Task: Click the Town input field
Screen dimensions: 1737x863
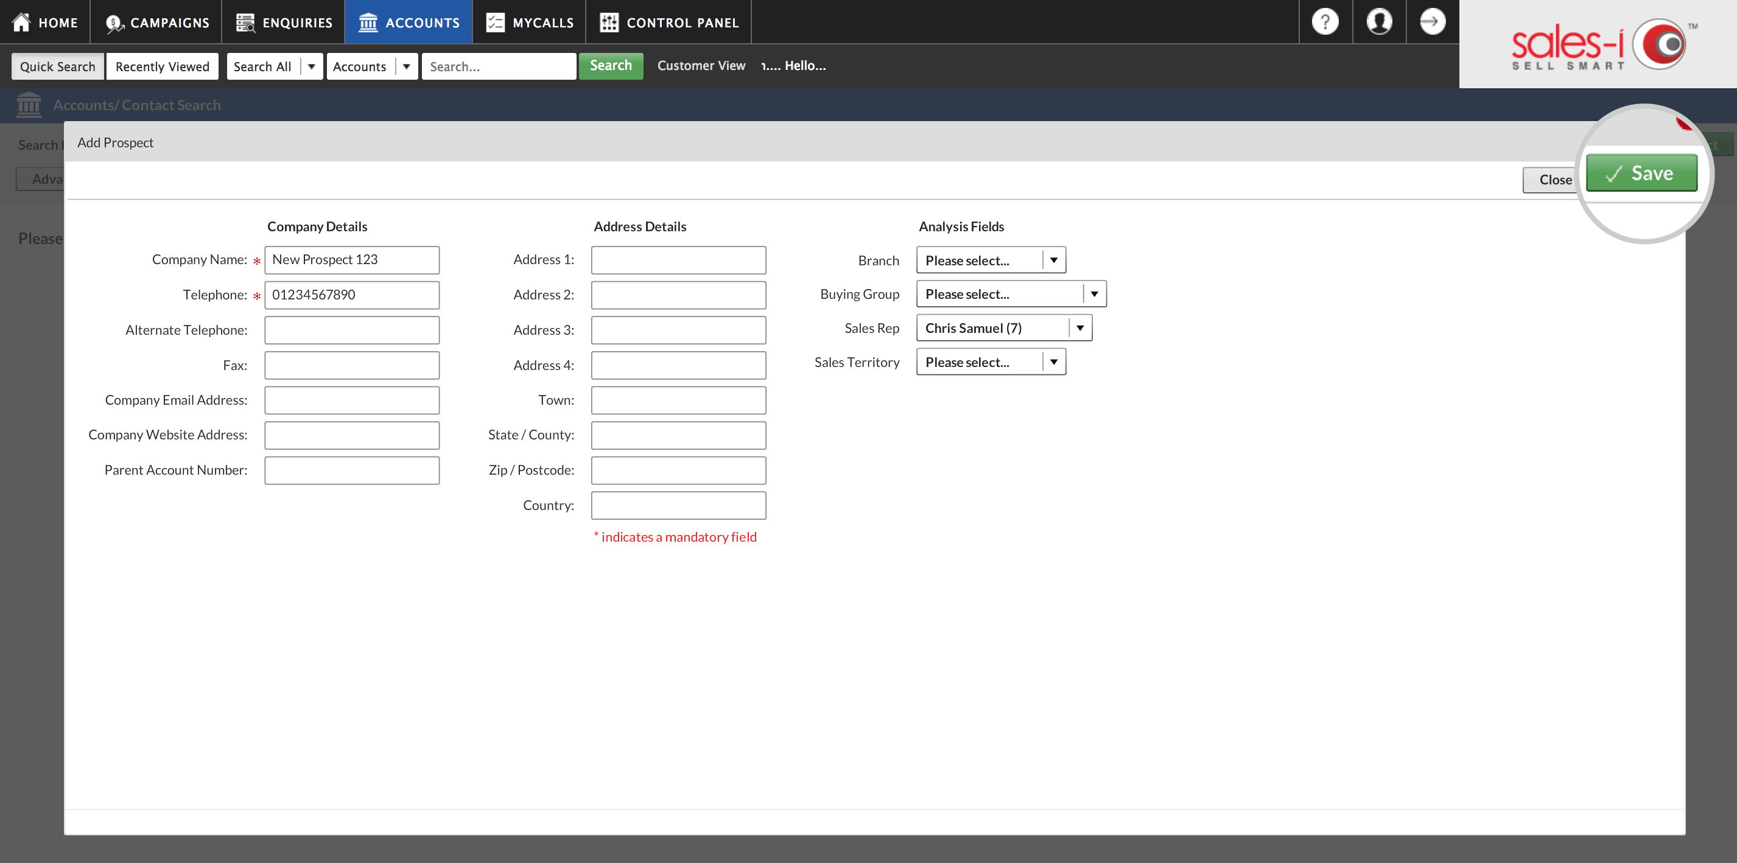Action: [x=678, y=400]
